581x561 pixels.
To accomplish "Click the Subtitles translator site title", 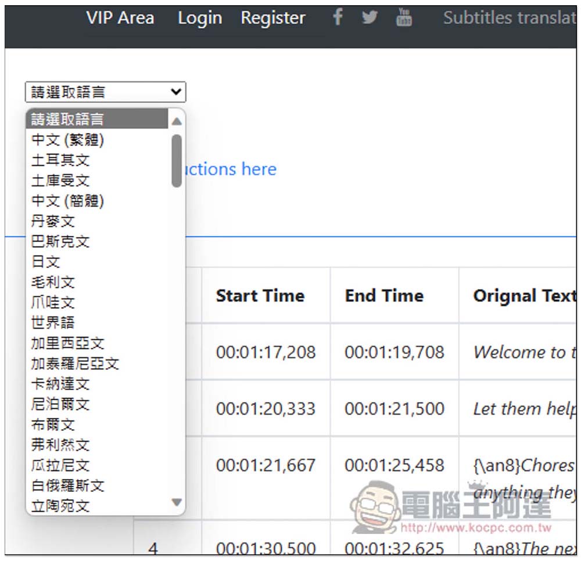I will [x=510, y=17].
